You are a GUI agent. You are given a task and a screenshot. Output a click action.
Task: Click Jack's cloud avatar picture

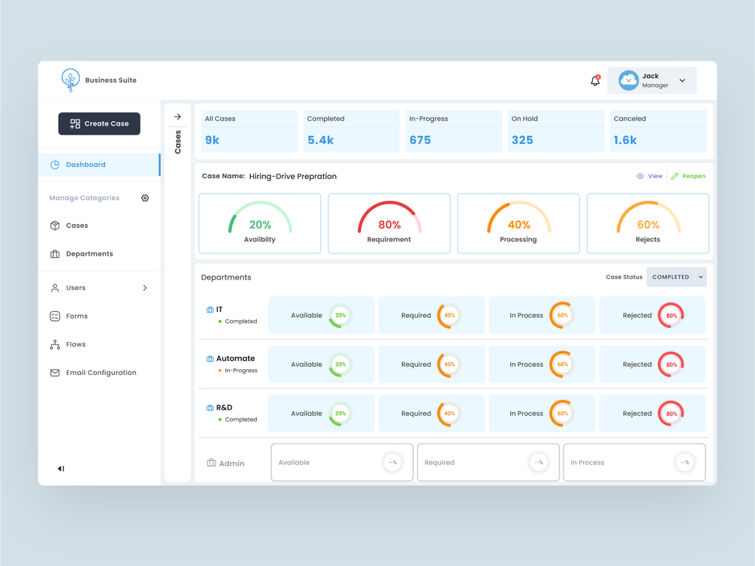(x=628, y=80)
